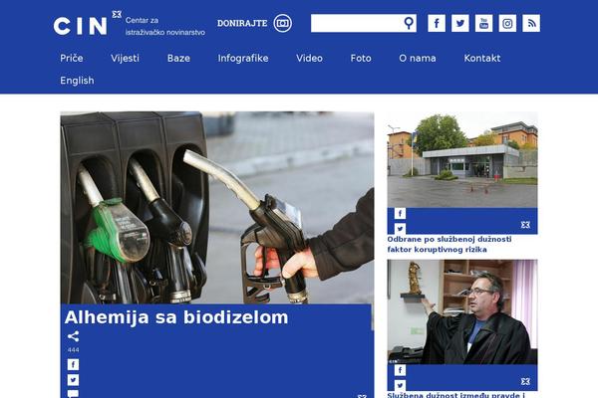The height and width of the screenshot is (398, 598).
Task: Click the 444 share count
Action: 73,350
